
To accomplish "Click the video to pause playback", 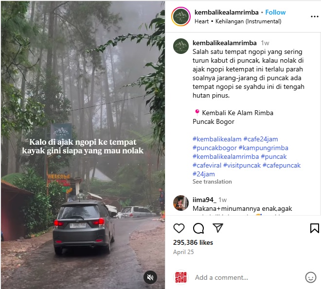I will [83, 102].
